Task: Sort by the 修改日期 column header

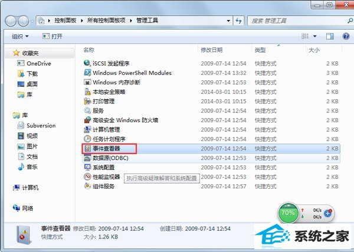Action: point(212,50)
